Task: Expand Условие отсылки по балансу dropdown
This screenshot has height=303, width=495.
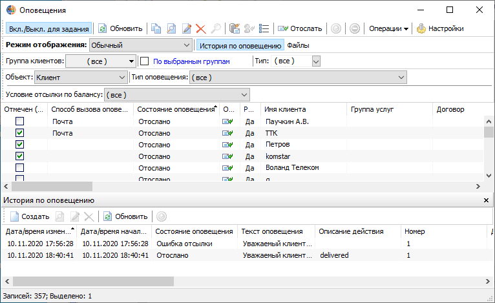Action: click(x=177, y=95)
